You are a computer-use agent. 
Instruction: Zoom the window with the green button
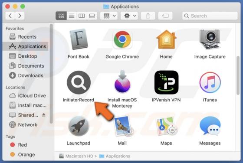click(x=23, y=7)
